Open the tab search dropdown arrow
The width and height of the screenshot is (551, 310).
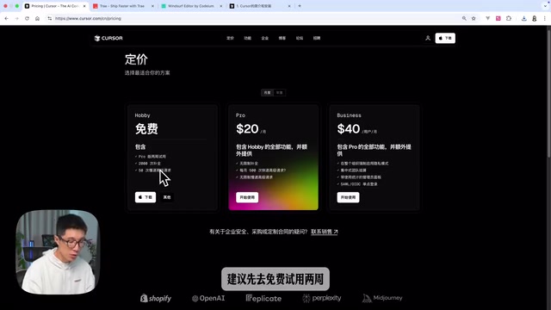click(x=545, y=6)
